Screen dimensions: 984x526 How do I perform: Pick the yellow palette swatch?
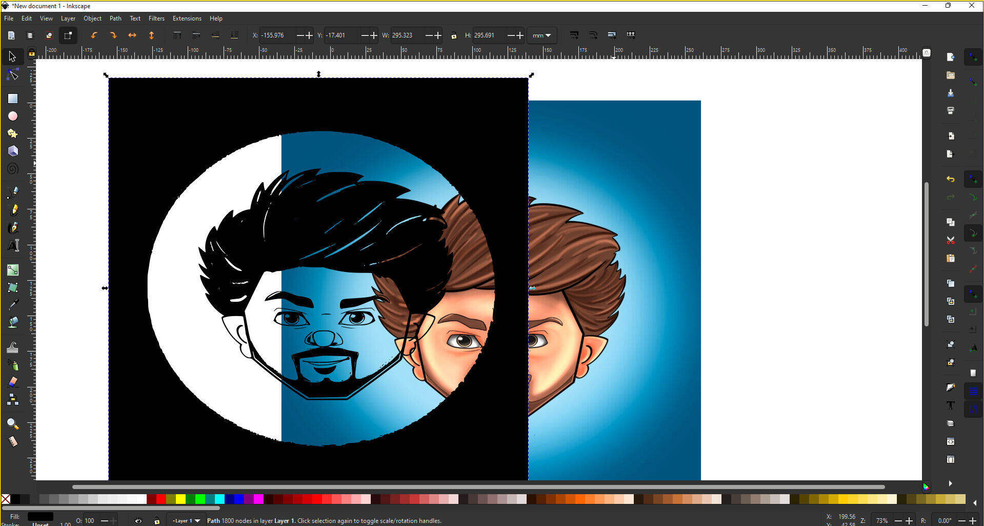tap(180, 499)
